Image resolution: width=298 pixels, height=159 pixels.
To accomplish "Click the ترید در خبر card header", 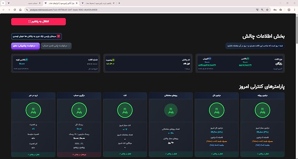I will tap(33, 96).
